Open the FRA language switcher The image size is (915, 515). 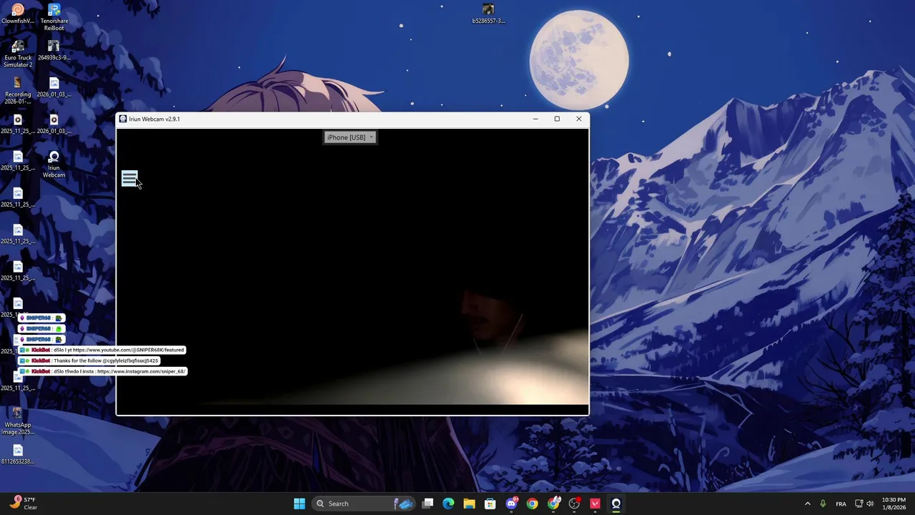pyautogui.click(x=841, y=504)
